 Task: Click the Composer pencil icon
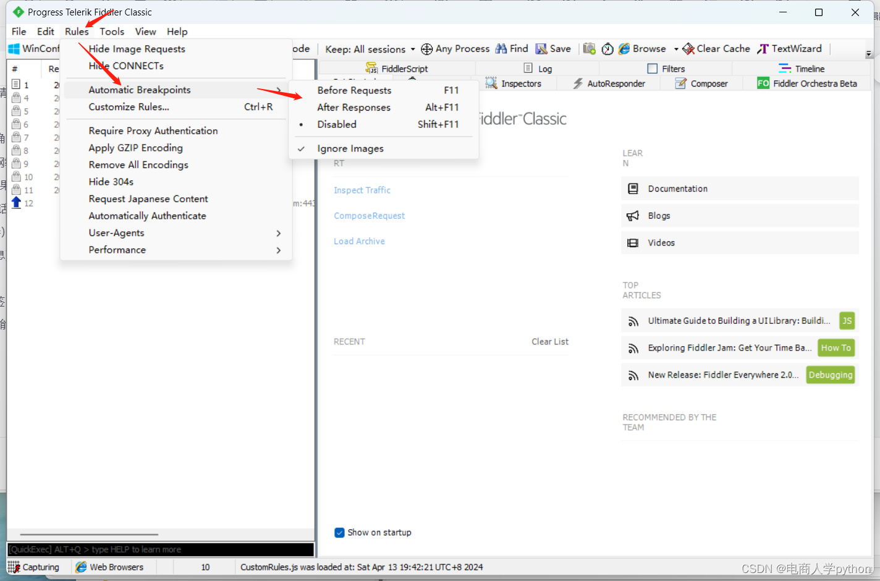click(680, 83)
